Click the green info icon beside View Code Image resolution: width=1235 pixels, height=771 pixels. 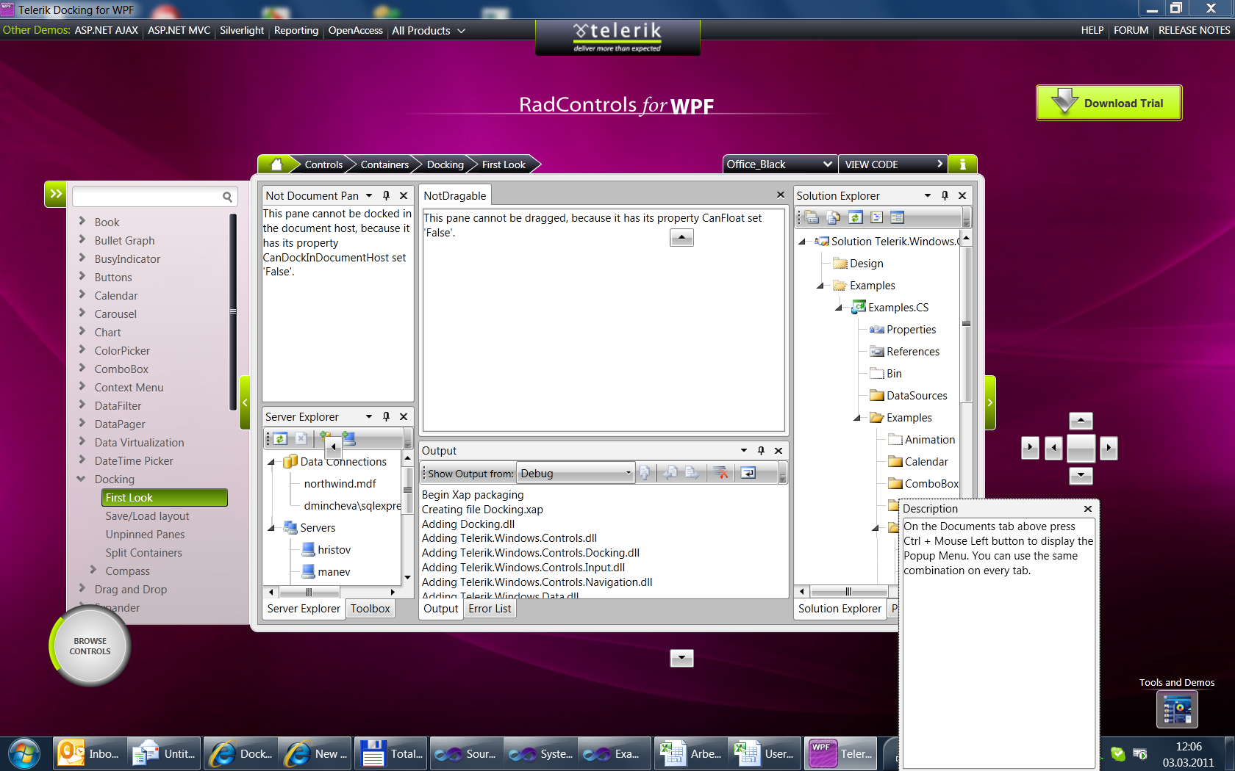coord(962,164)
